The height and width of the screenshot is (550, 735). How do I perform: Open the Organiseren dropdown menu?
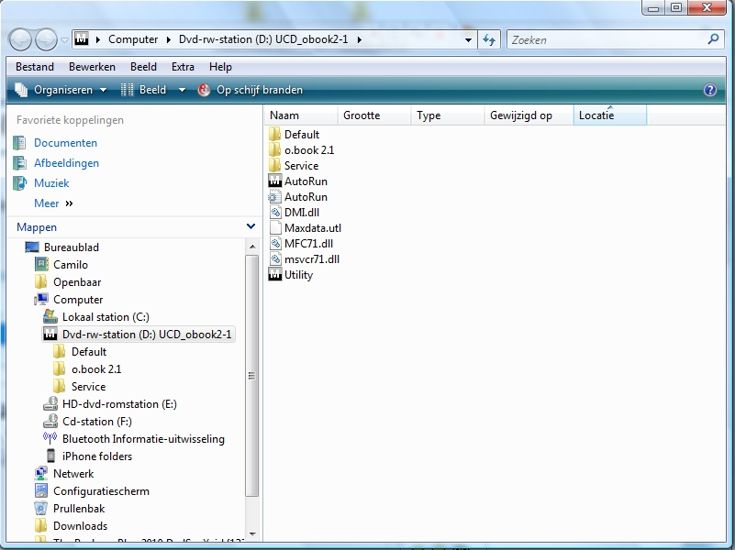(61, 90)
